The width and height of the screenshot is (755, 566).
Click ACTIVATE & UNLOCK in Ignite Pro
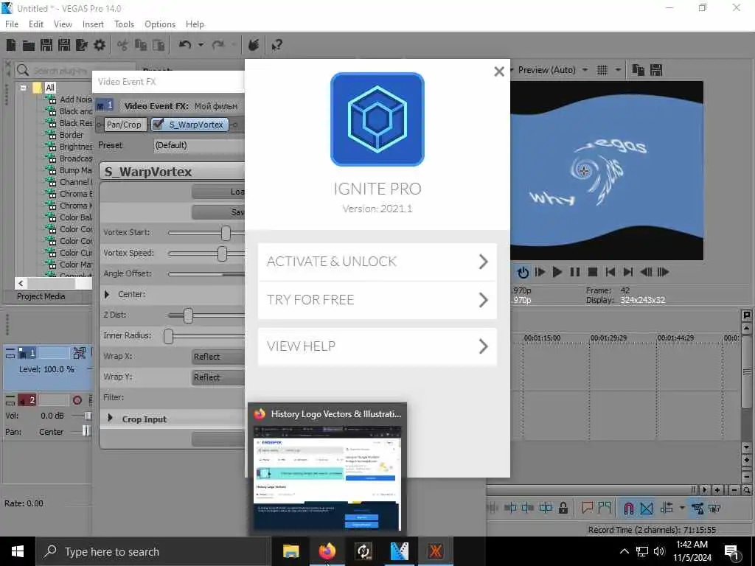click(377, 262)
